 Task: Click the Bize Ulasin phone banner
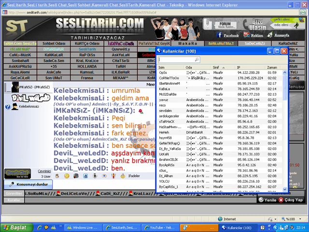(x=255, y=25)
